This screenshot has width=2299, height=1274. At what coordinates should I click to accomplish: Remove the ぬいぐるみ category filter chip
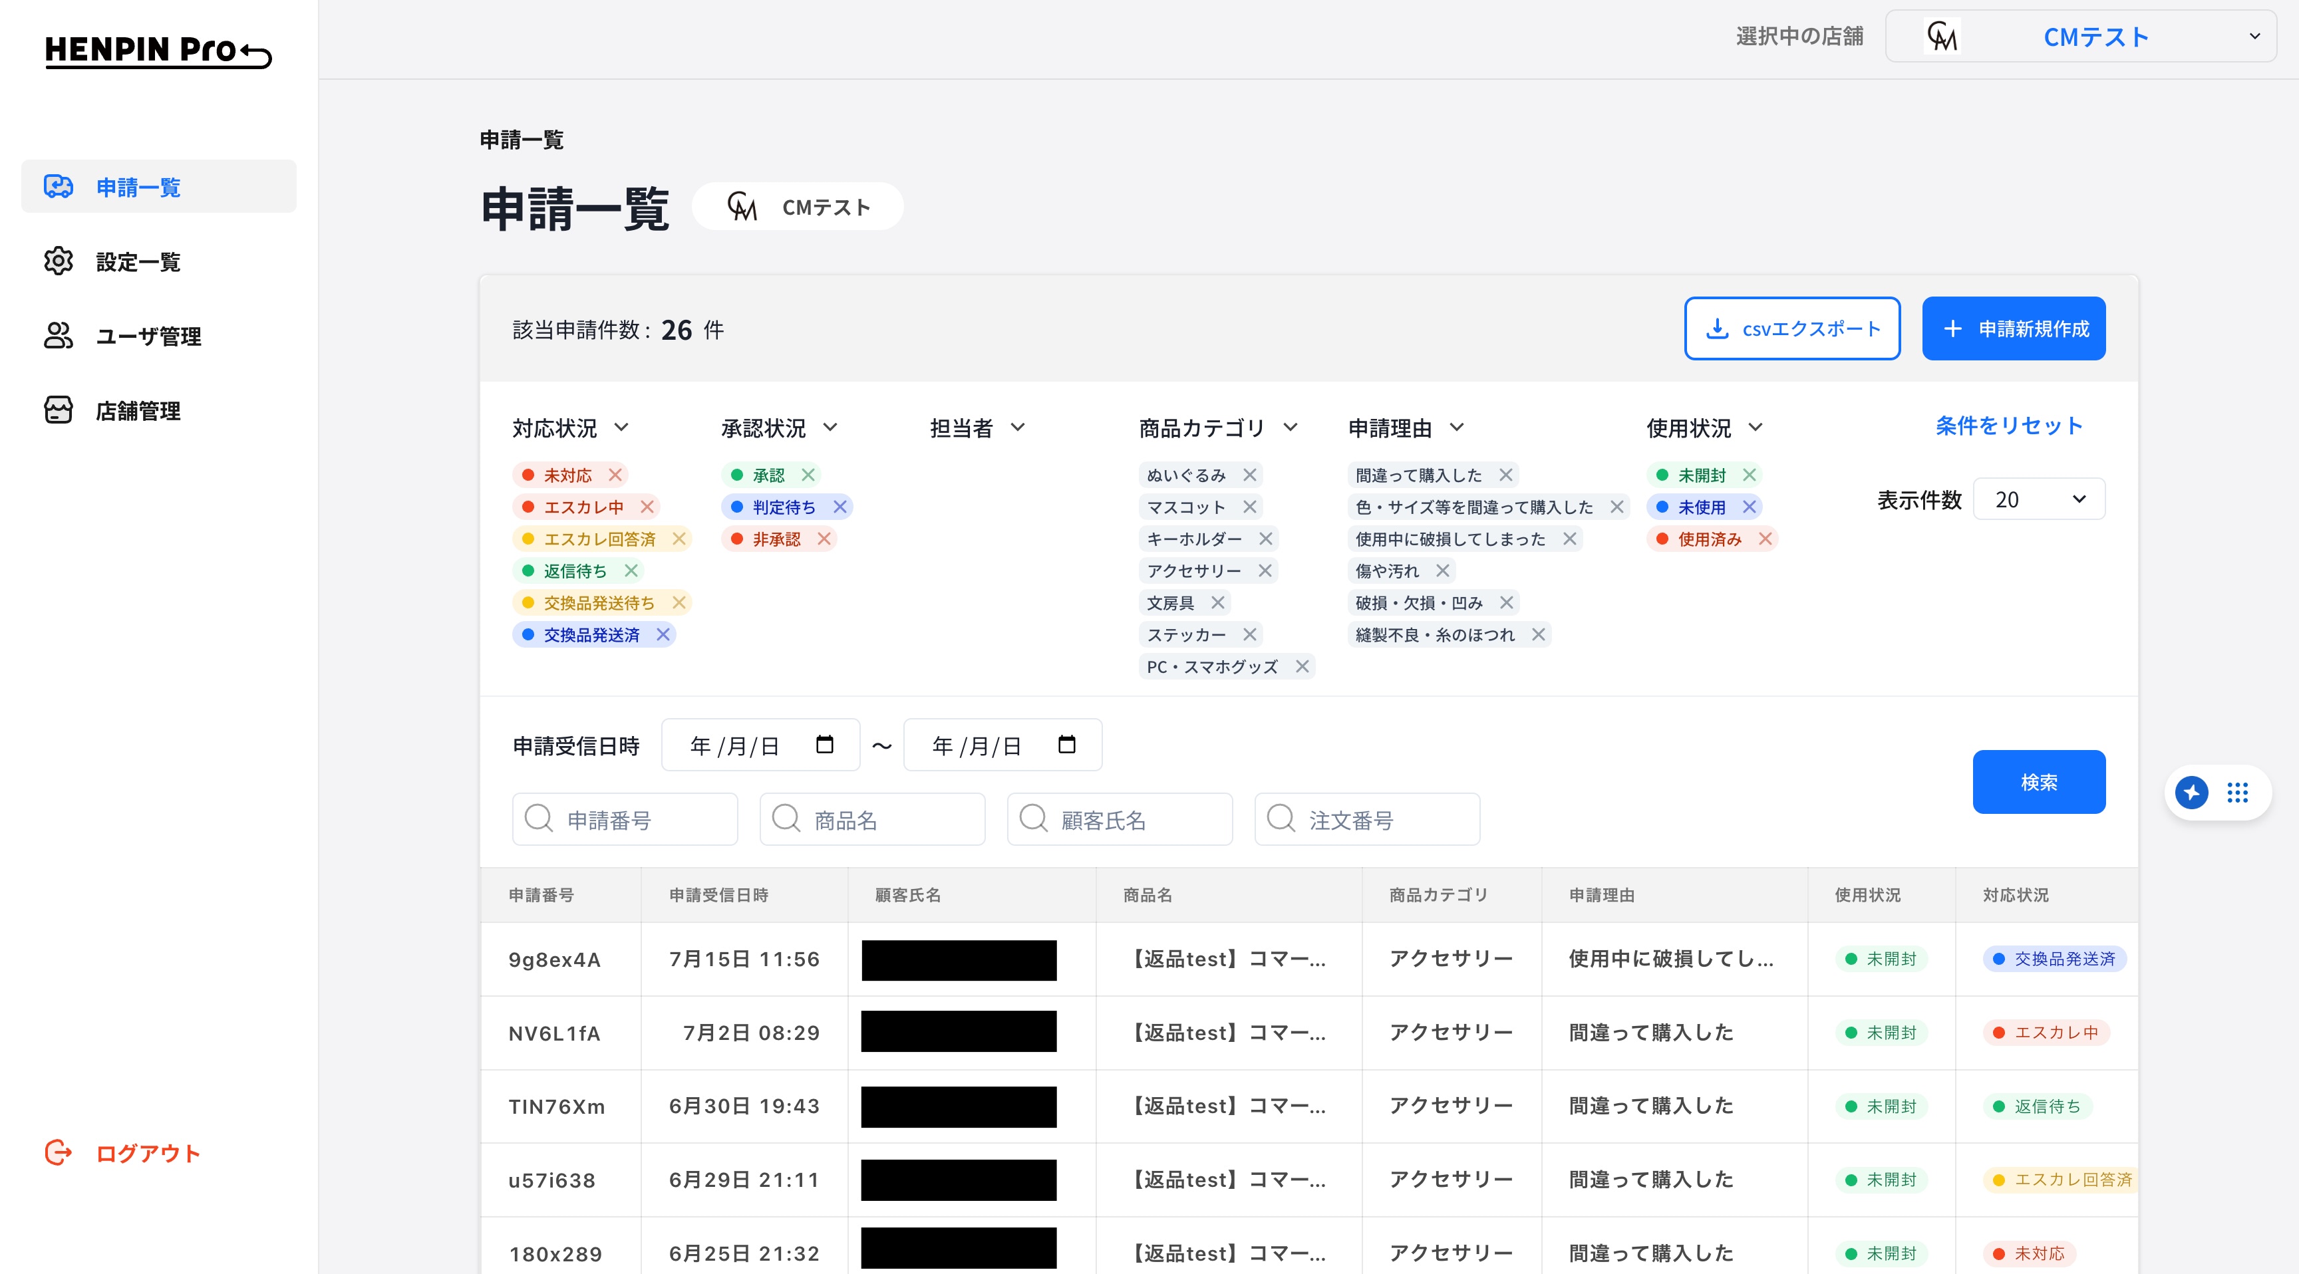(x=1249, y=475)
